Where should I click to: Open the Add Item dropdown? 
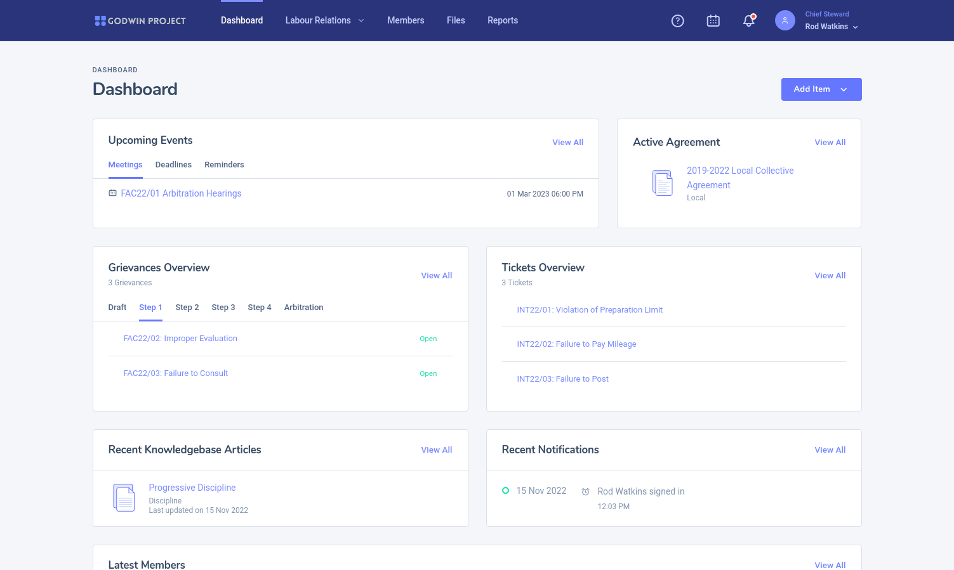tap(821, 89)
